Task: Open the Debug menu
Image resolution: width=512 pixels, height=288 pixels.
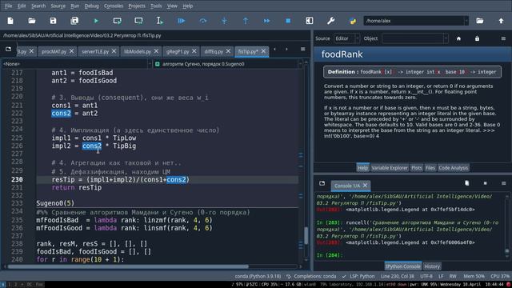Action: [x=91, y=6]
